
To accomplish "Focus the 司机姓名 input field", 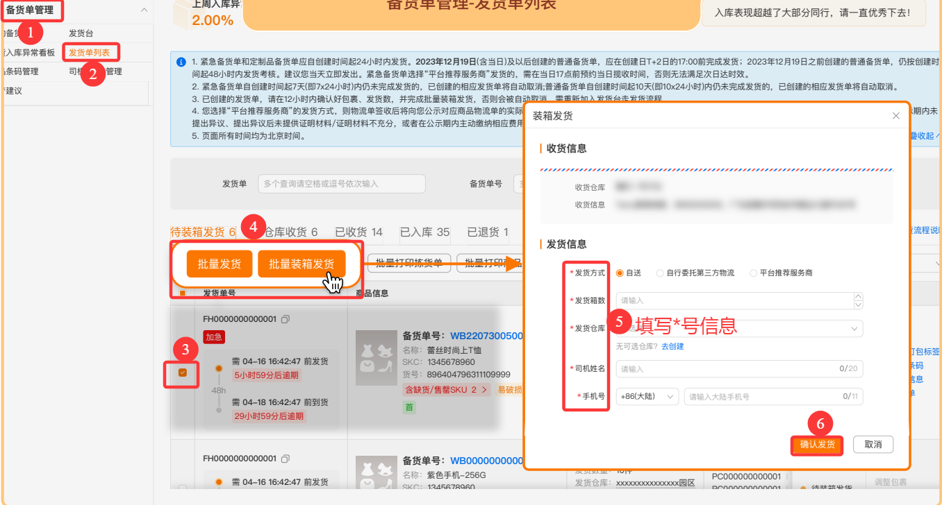I will [x=739, y=369].
